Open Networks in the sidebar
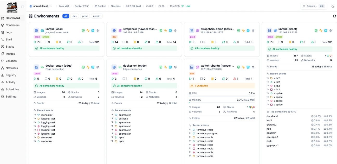 click(x=12, y=68)
